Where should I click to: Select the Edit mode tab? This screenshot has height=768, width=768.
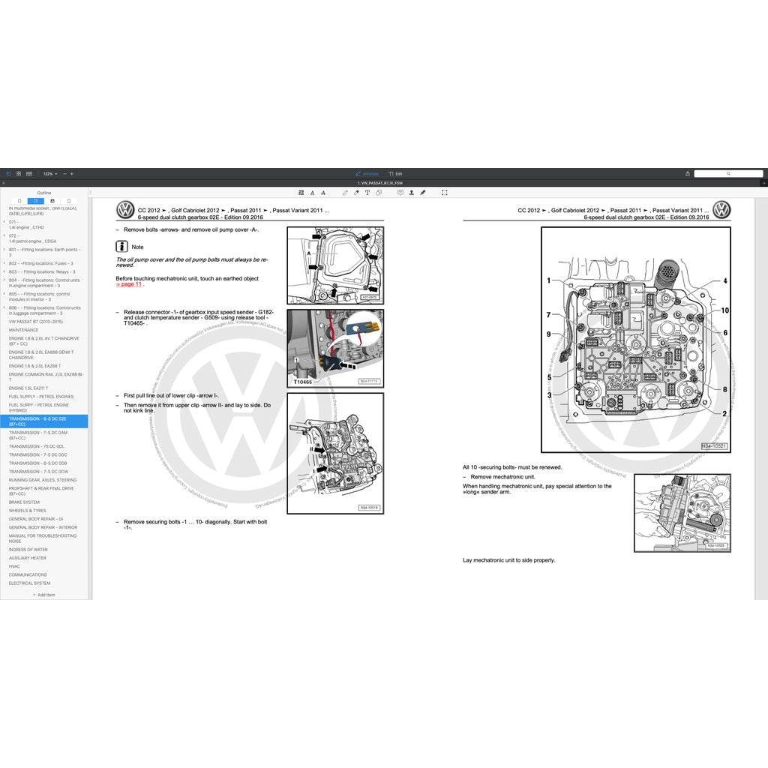tap(396, 173)
